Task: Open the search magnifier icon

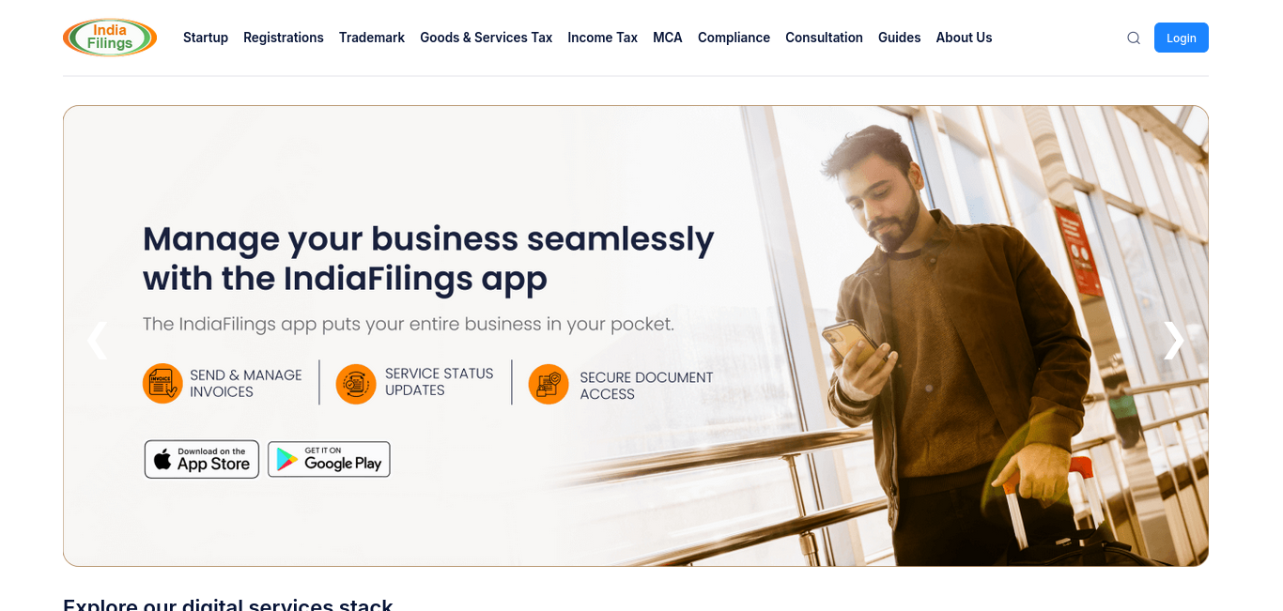Action: pos(1134,38)
